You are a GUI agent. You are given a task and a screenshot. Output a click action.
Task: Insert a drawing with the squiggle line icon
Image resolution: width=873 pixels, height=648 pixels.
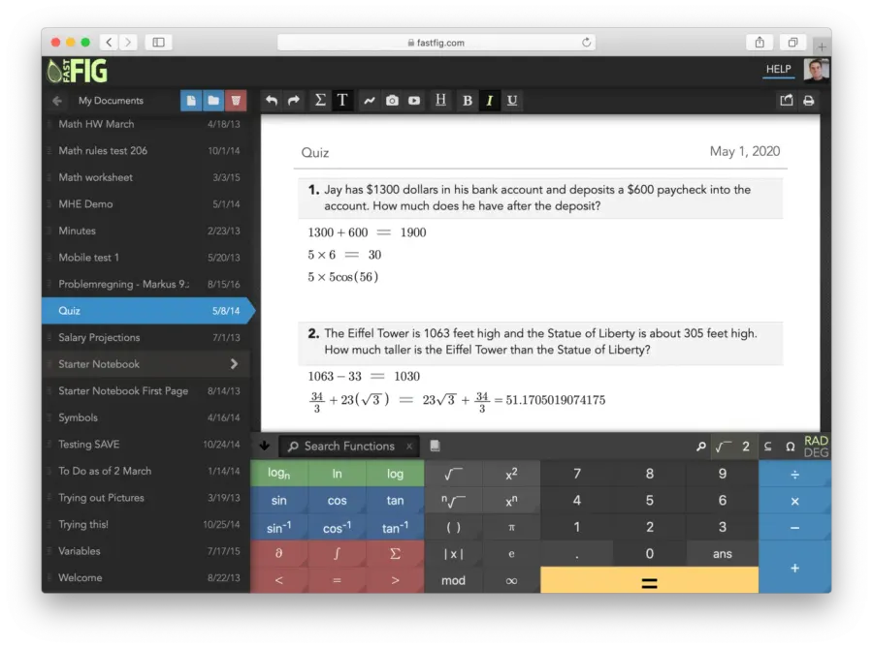point(370,101)
